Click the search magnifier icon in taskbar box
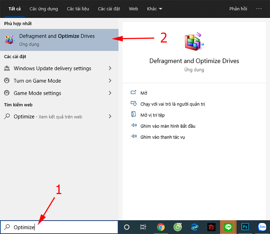 point(7,227)
